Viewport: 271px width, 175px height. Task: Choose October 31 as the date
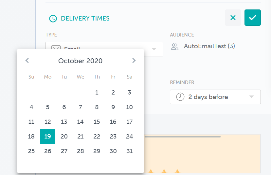tap(130, 151)
